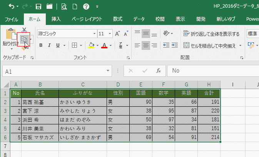This screenshot has height=157, width=259.
Task: Click the Borders icon in Font group
Action: [x=75, y=45]
